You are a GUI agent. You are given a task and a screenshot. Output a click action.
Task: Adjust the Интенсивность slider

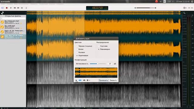(x=98, y=64)
